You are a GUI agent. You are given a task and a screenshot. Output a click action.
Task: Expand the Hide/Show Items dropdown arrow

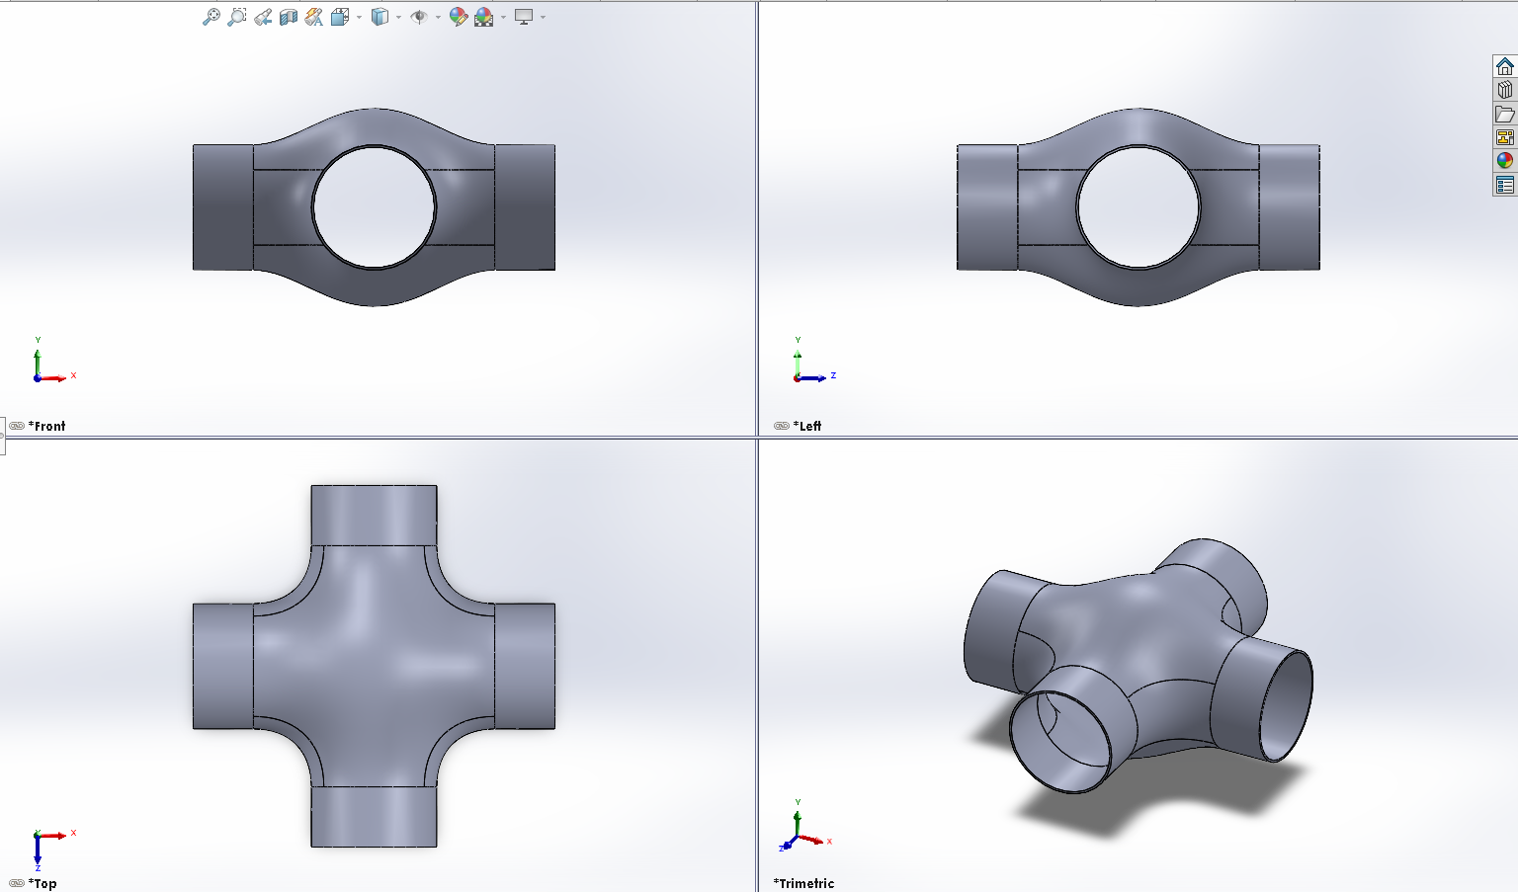point(438,17)
